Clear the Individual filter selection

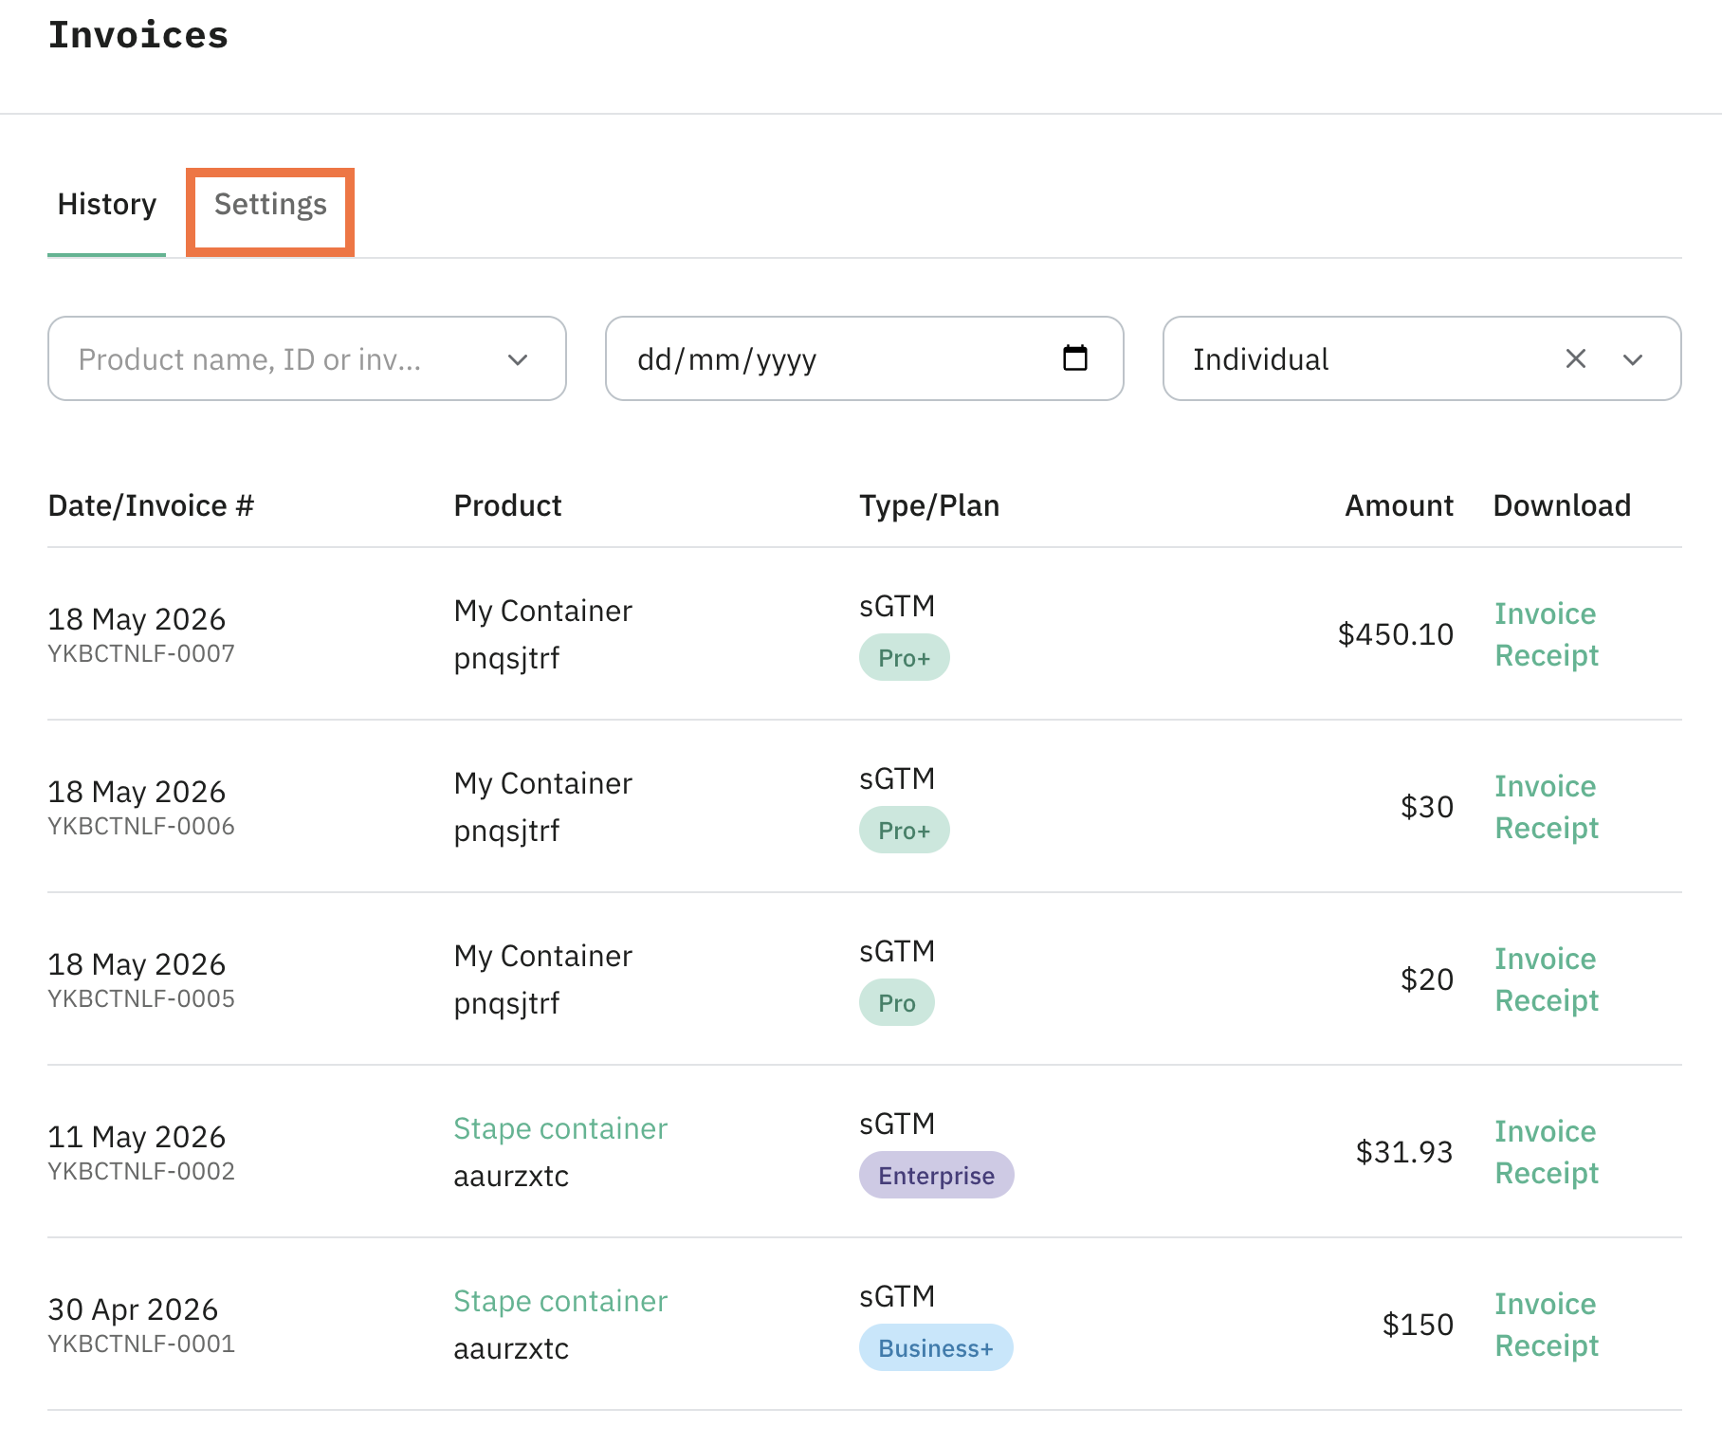pyautogui.click(x=1576, y=359)
